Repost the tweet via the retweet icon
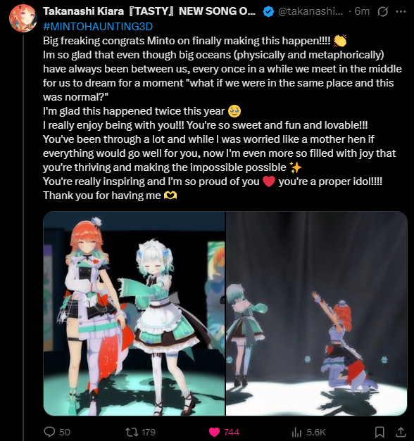Screen dimensions: 414x441 [131, 432]
